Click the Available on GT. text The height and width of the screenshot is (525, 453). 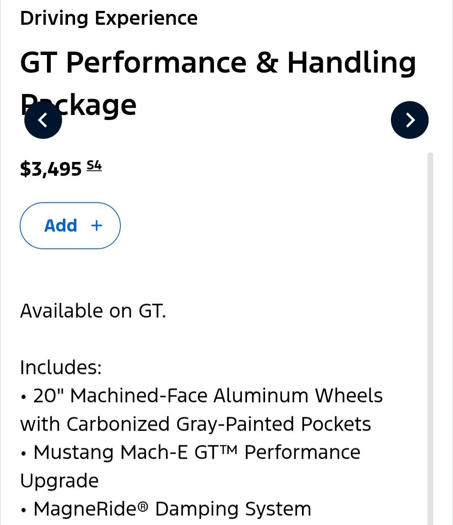click(x=93, y=311)
